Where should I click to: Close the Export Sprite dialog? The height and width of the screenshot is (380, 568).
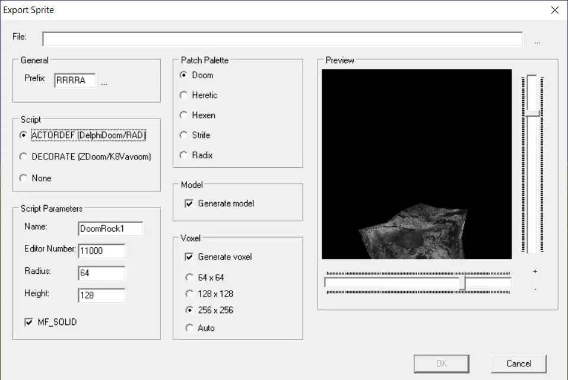tap(554, 10)
